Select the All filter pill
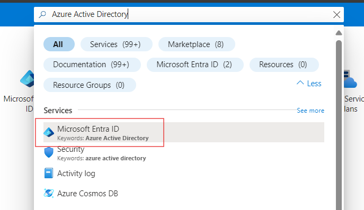This screenshot has width=364, height=210. click(x=59, y=44)
